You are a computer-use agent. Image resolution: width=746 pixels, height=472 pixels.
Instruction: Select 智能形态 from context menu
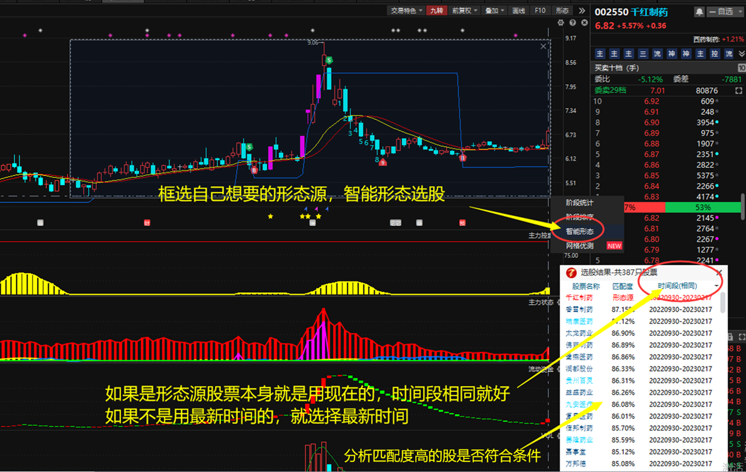[x=587, y=231]
